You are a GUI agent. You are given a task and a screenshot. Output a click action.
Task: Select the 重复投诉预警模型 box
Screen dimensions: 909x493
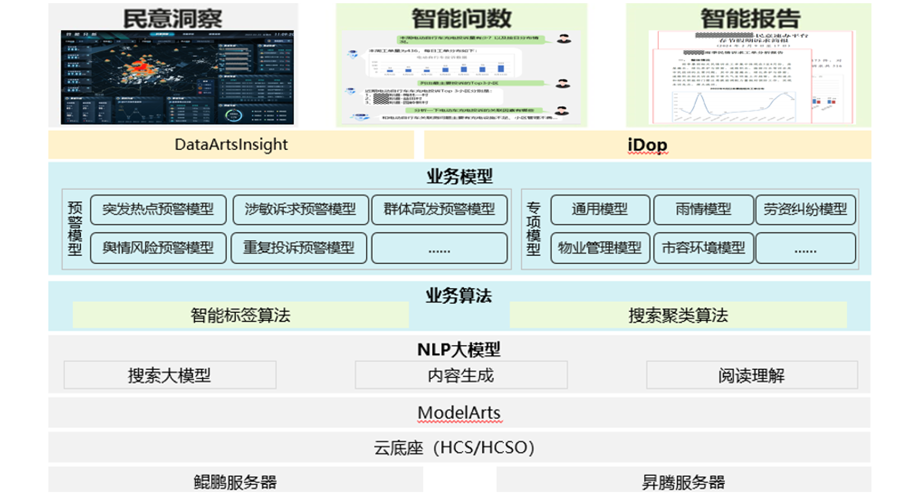[x=299, y=248]
